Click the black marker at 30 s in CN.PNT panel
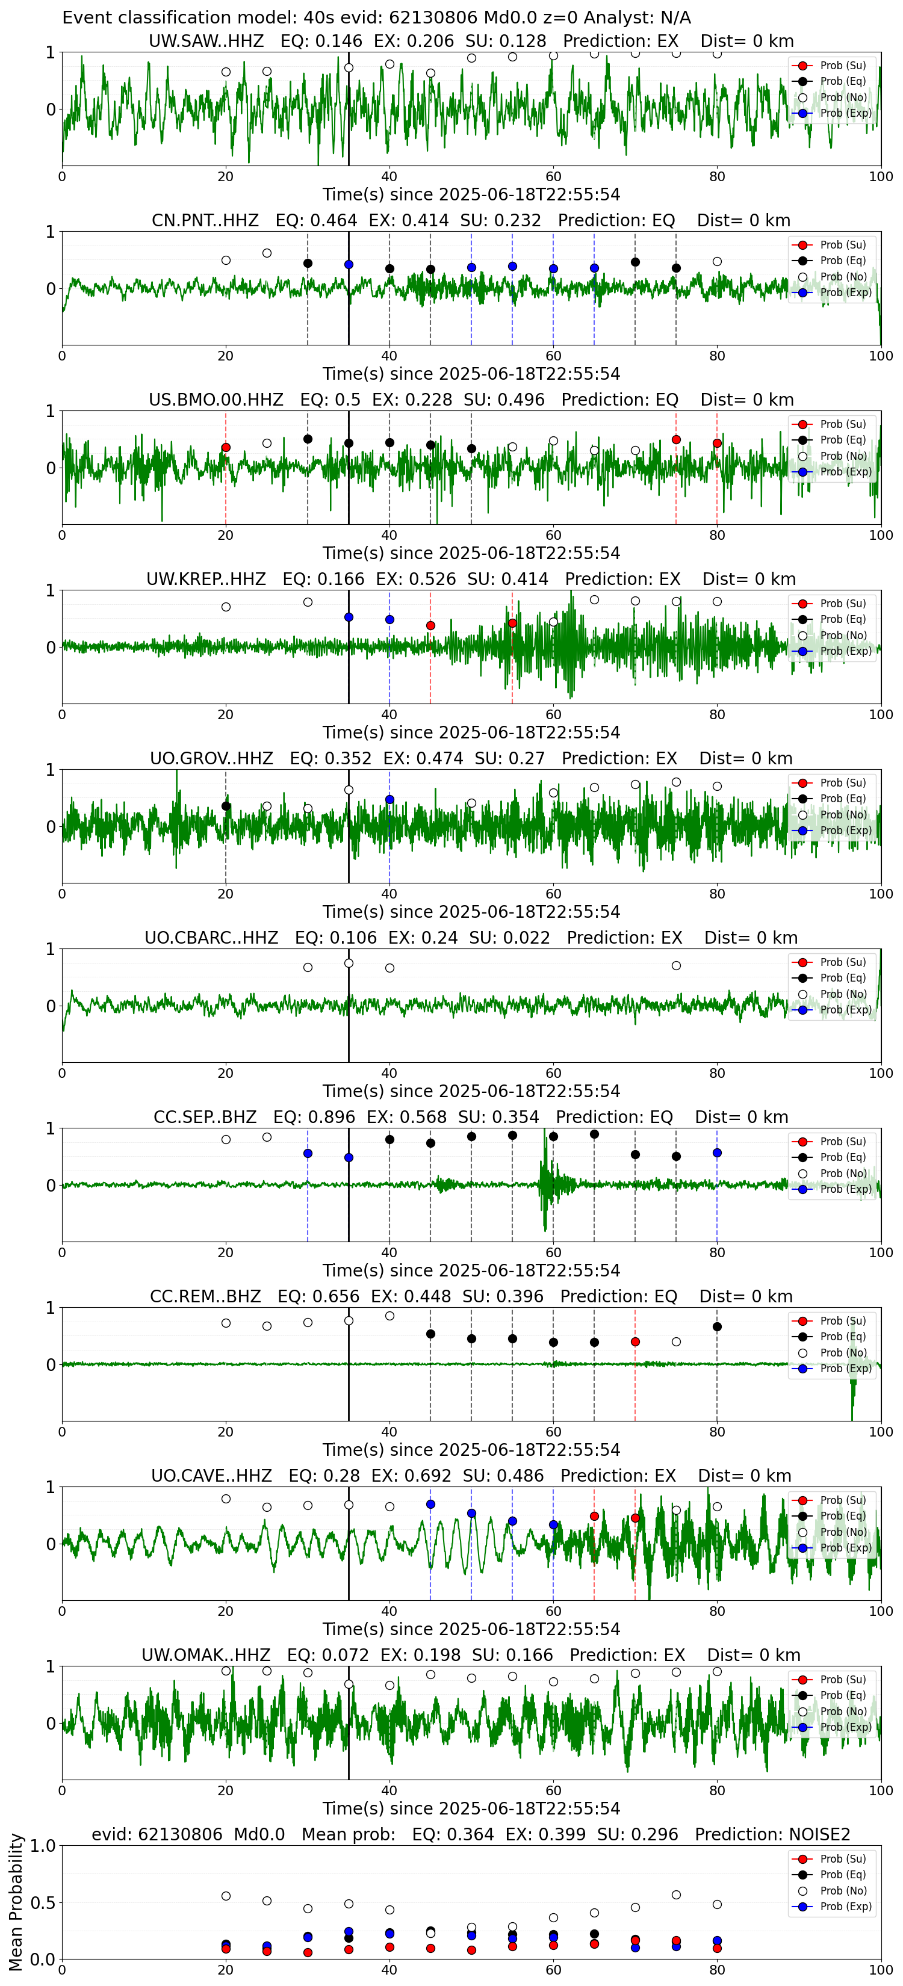The height and width of the screenshot is (1986, 903). click(x=308, y=263)
